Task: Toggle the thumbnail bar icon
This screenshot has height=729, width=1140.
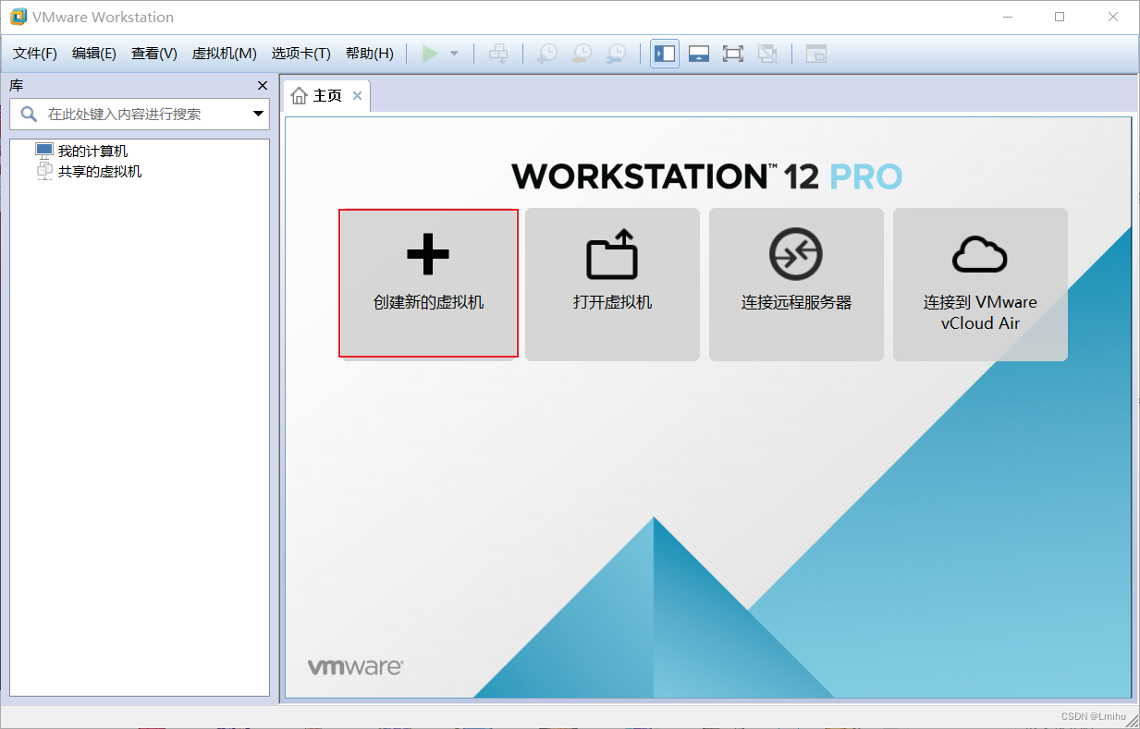Action: tap(699, 54)
